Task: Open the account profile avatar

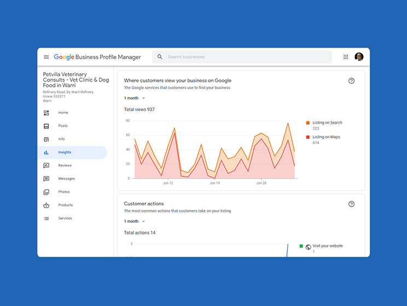Action: (359, 57)
